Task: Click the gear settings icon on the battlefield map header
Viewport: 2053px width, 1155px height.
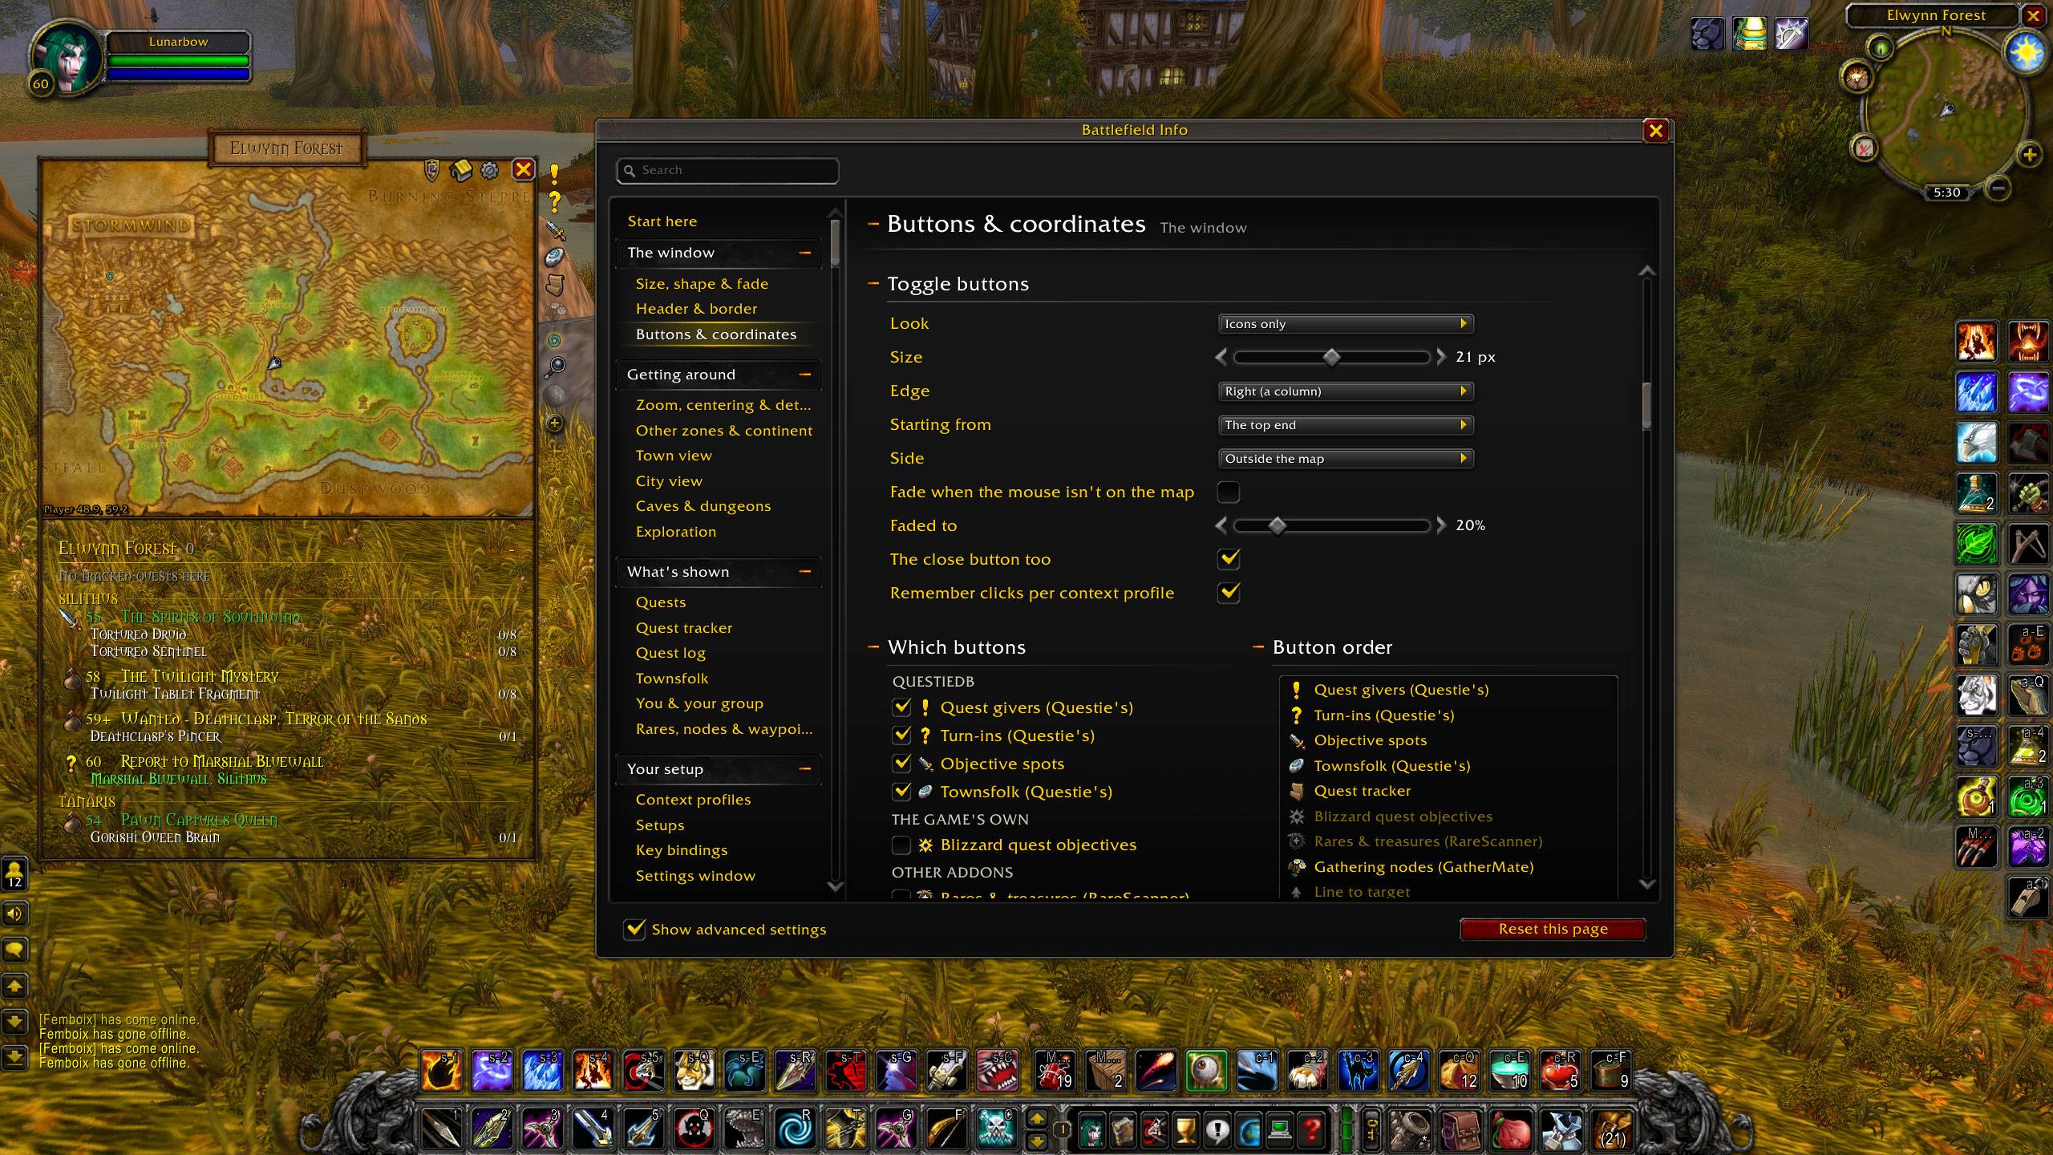Action: point(489,170)
